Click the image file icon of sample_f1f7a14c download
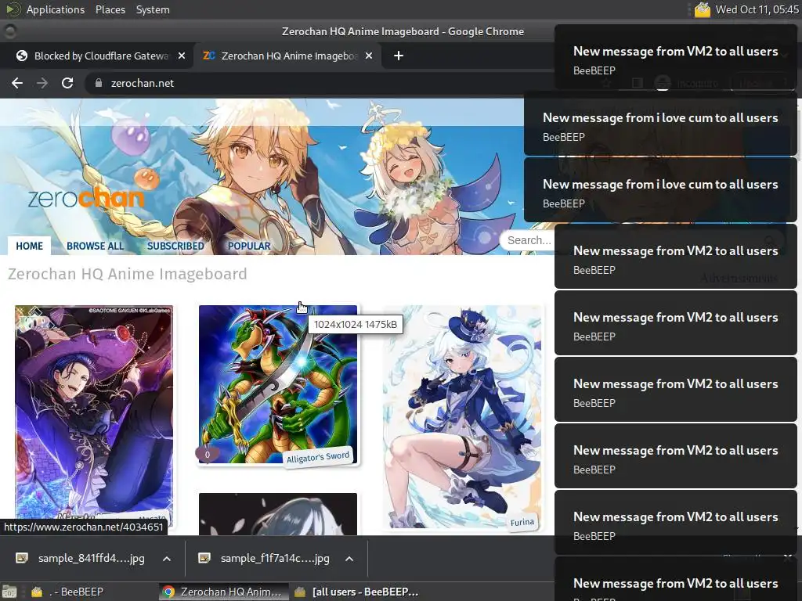This screenshot has width=802, height=601. 204,558
